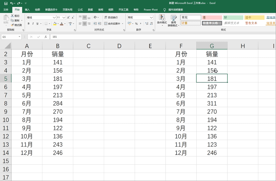Open the fill color dropdown arrow
The height and width of the screenshot is (181, 276).
58,24
